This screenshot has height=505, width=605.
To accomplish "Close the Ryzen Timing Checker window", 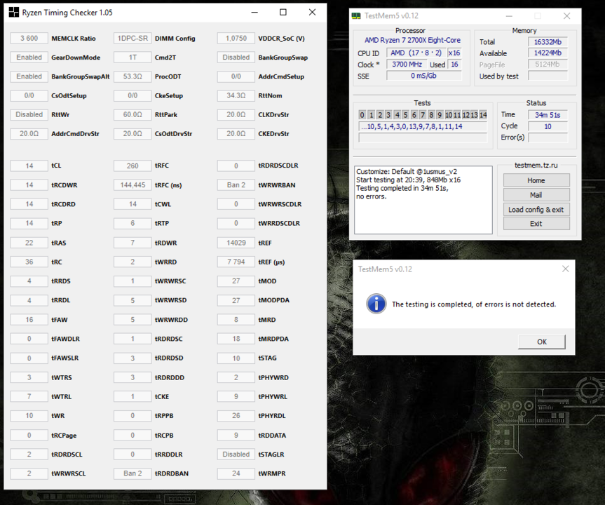I will (312, 13).
